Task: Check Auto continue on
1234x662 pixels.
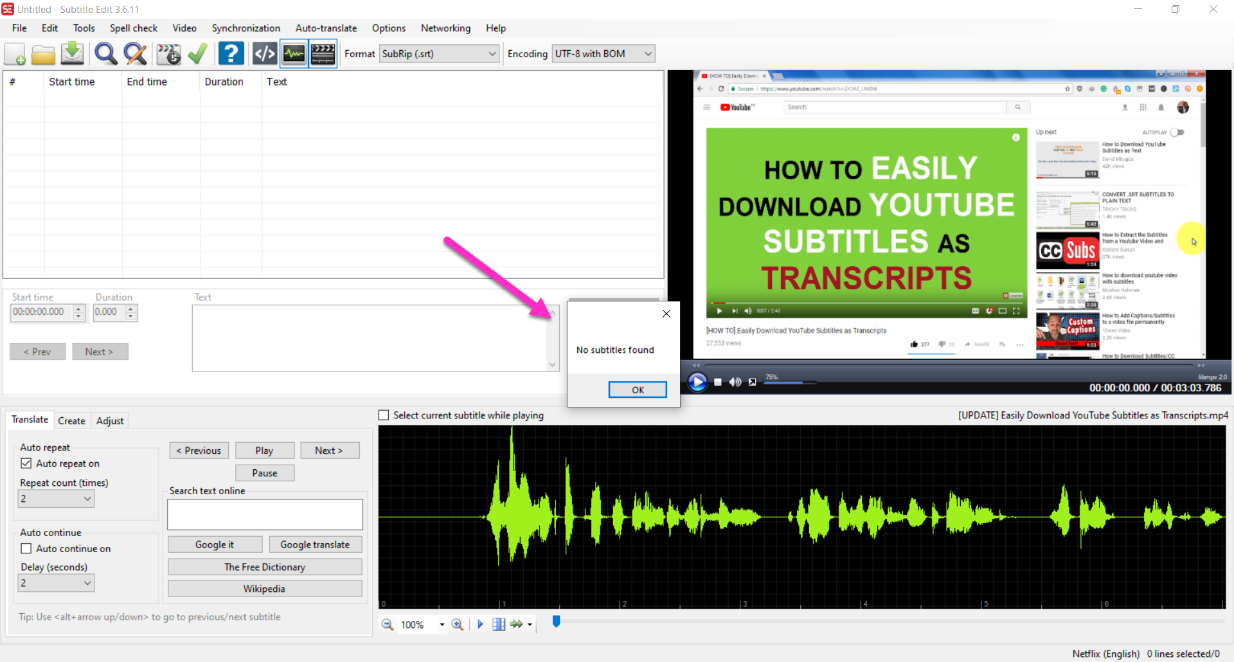Action: coord(26,548)
